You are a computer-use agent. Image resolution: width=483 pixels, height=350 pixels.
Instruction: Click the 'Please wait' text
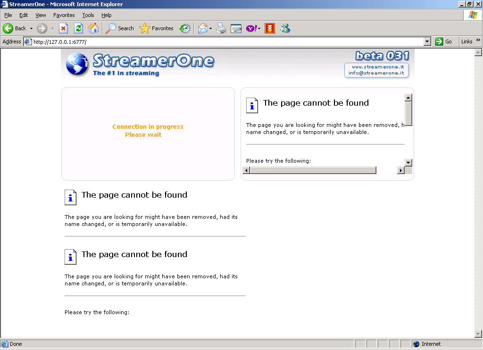(143, 134)
